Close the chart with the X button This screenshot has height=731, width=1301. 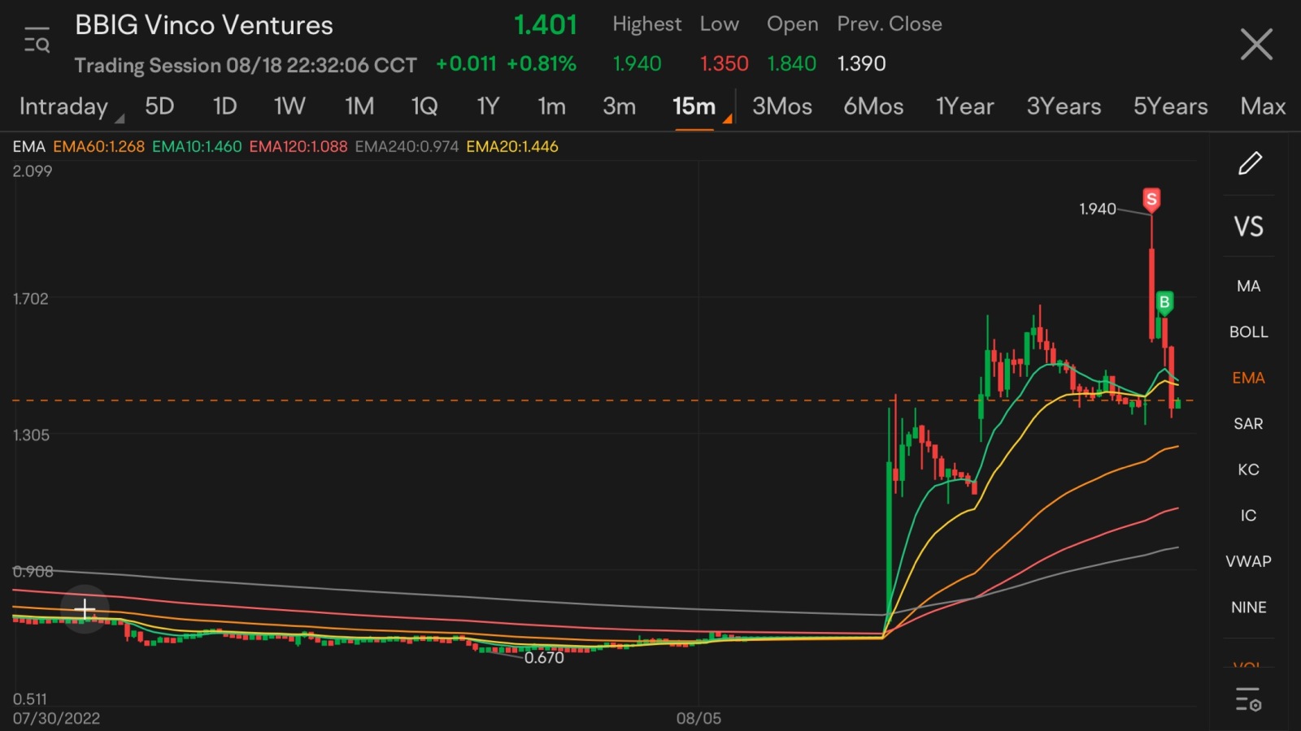1256,44
